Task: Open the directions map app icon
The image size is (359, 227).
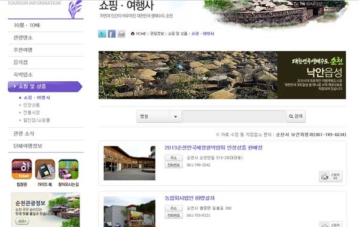Action: [x=68, y=169]
